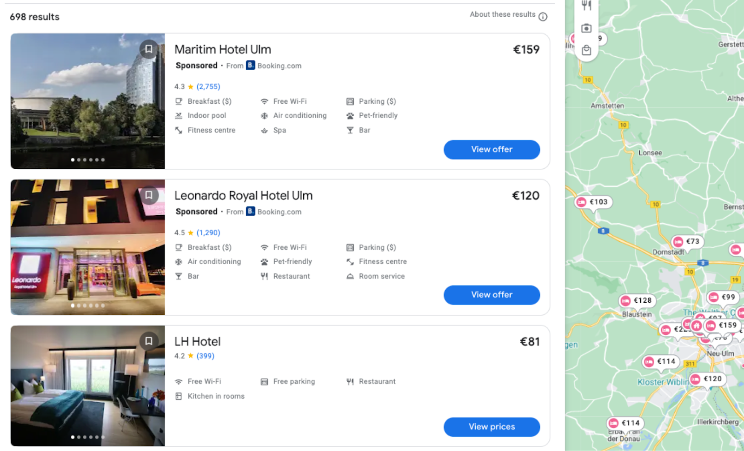This screenshot has width=744, height=451.
Task: Open the About these results info icon
Action: pyautogui.click(x=543, y=17)
